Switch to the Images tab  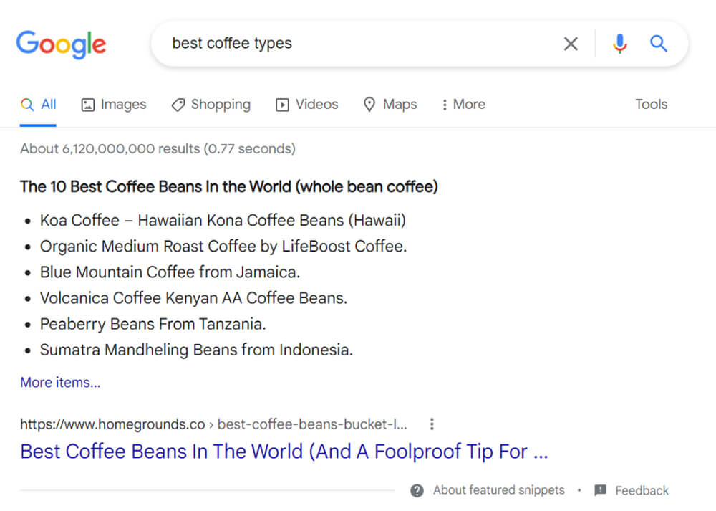pos(114,105)
